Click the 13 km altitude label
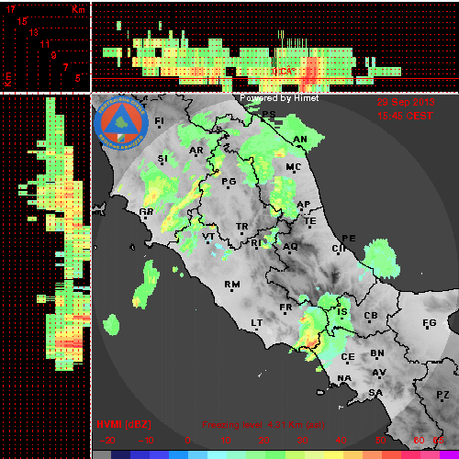This screenshot has height=459, width=459. (x=34, y=32)
